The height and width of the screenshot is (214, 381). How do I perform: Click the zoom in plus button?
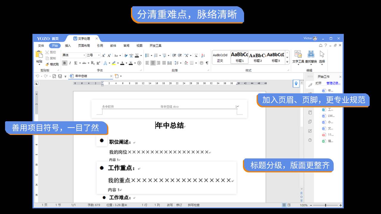[x=341, y=205]
